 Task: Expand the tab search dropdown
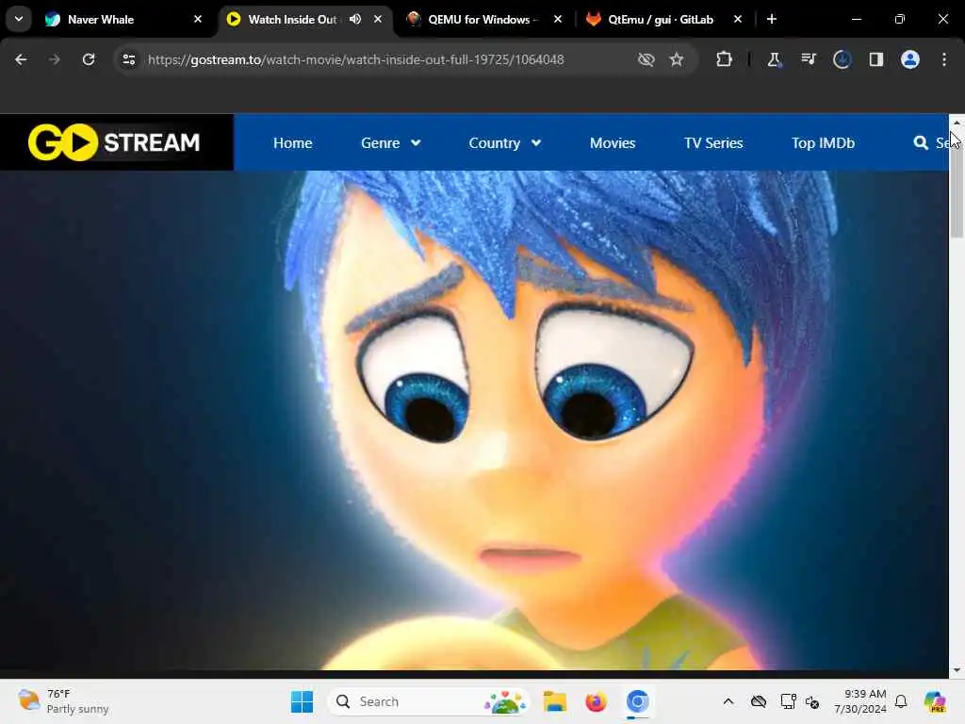tap(19, 19)
